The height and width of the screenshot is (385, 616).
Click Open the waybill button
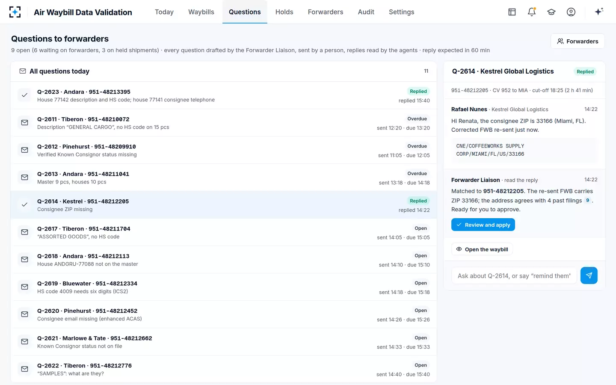pyautogui.click(x=482, y=249)
